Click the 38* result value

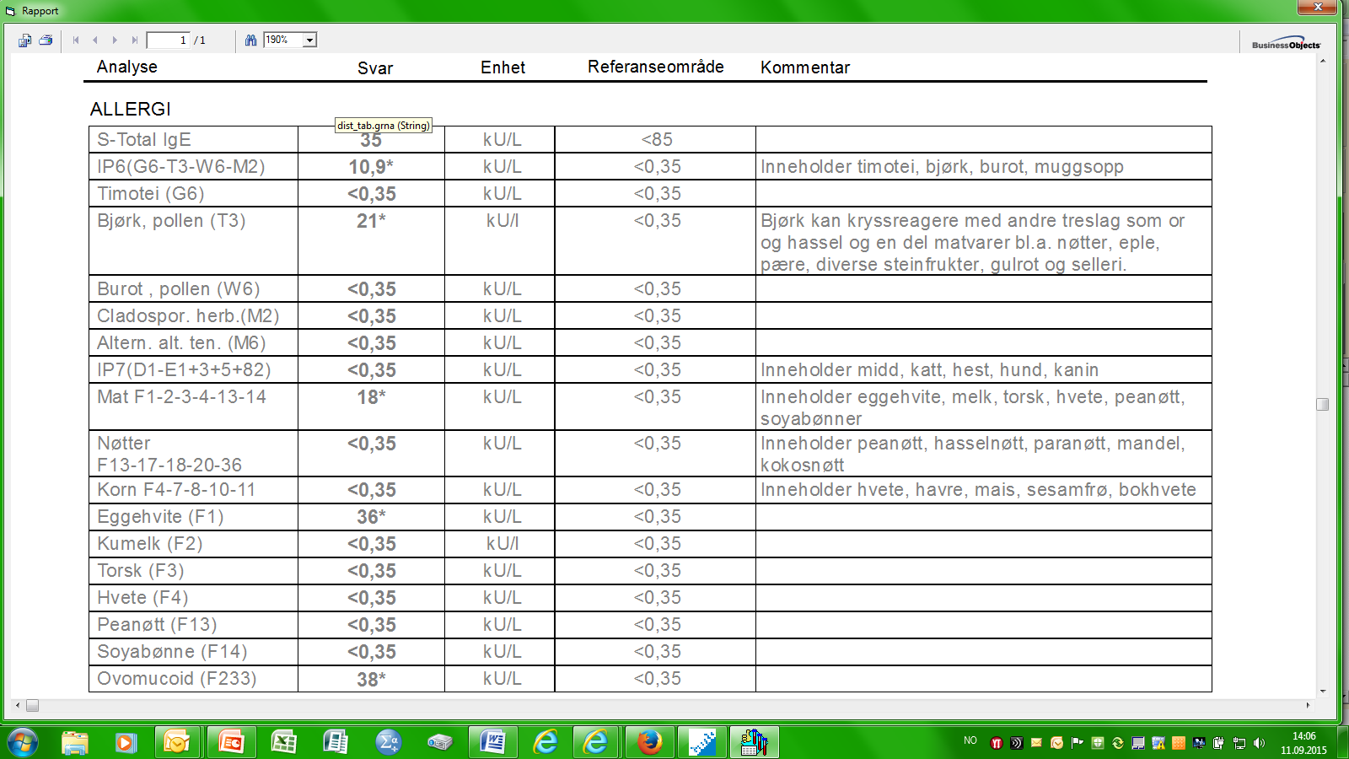pos(371,679)
